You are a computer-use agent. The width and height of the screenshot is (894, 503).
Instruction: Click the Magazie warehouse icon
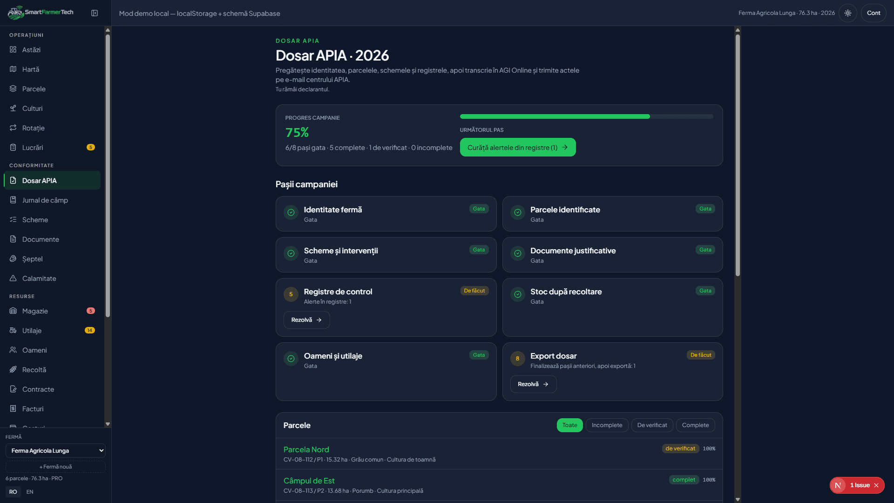click(x=13, y=311)
